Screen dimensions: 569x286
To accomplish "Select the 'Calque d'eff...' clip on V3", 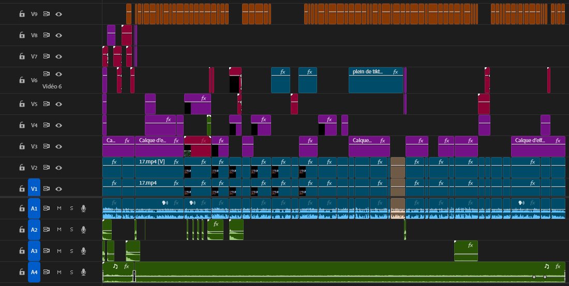I will tap(538, 146).
